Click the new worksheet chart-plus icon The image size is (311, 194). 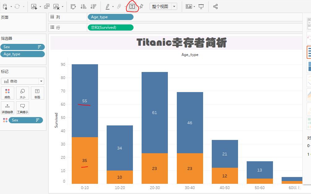(34, 6)
